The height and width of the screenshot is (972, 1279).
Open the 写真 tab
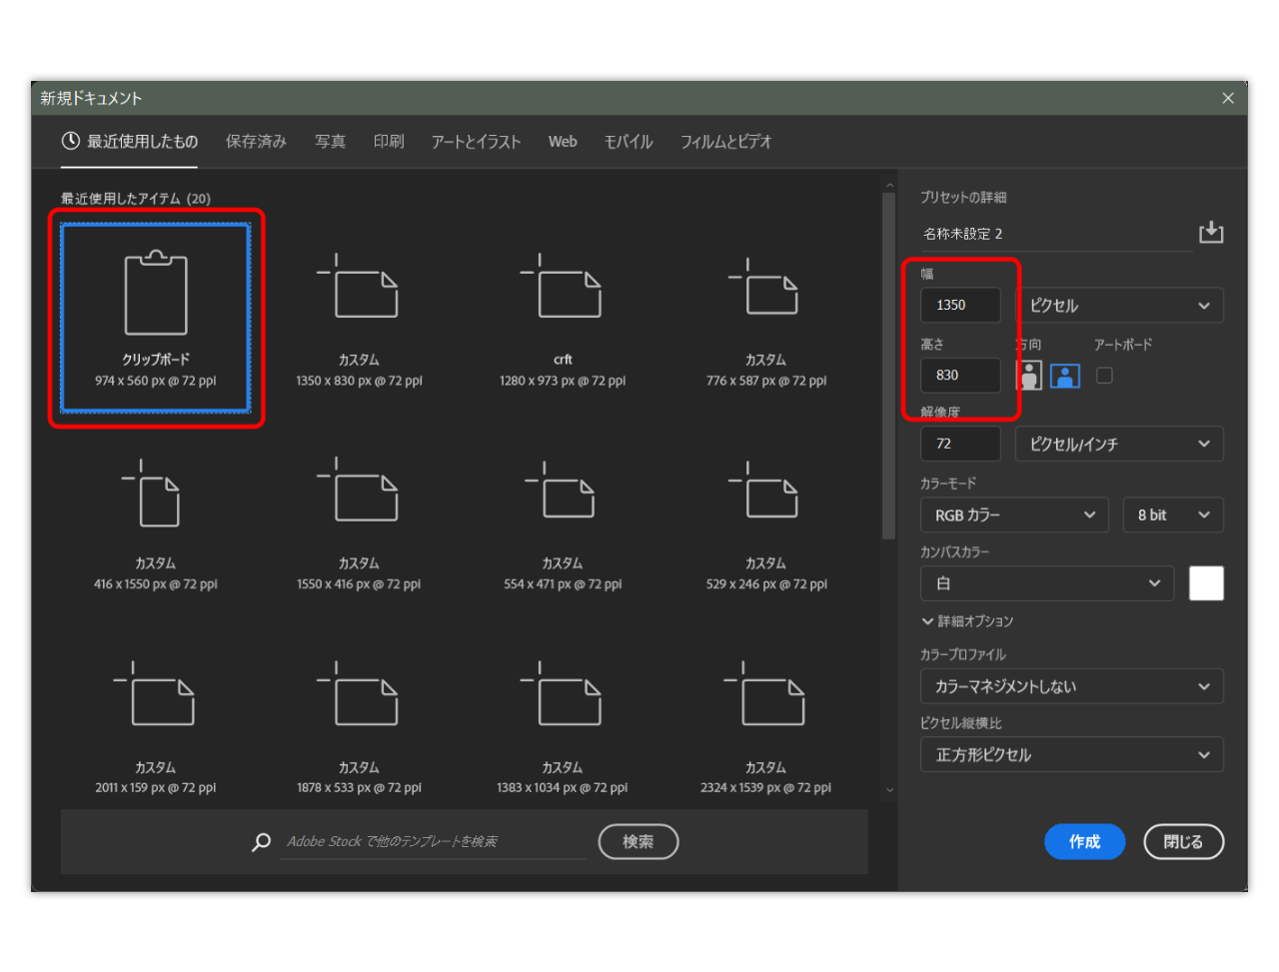click(x=330, y=142)
